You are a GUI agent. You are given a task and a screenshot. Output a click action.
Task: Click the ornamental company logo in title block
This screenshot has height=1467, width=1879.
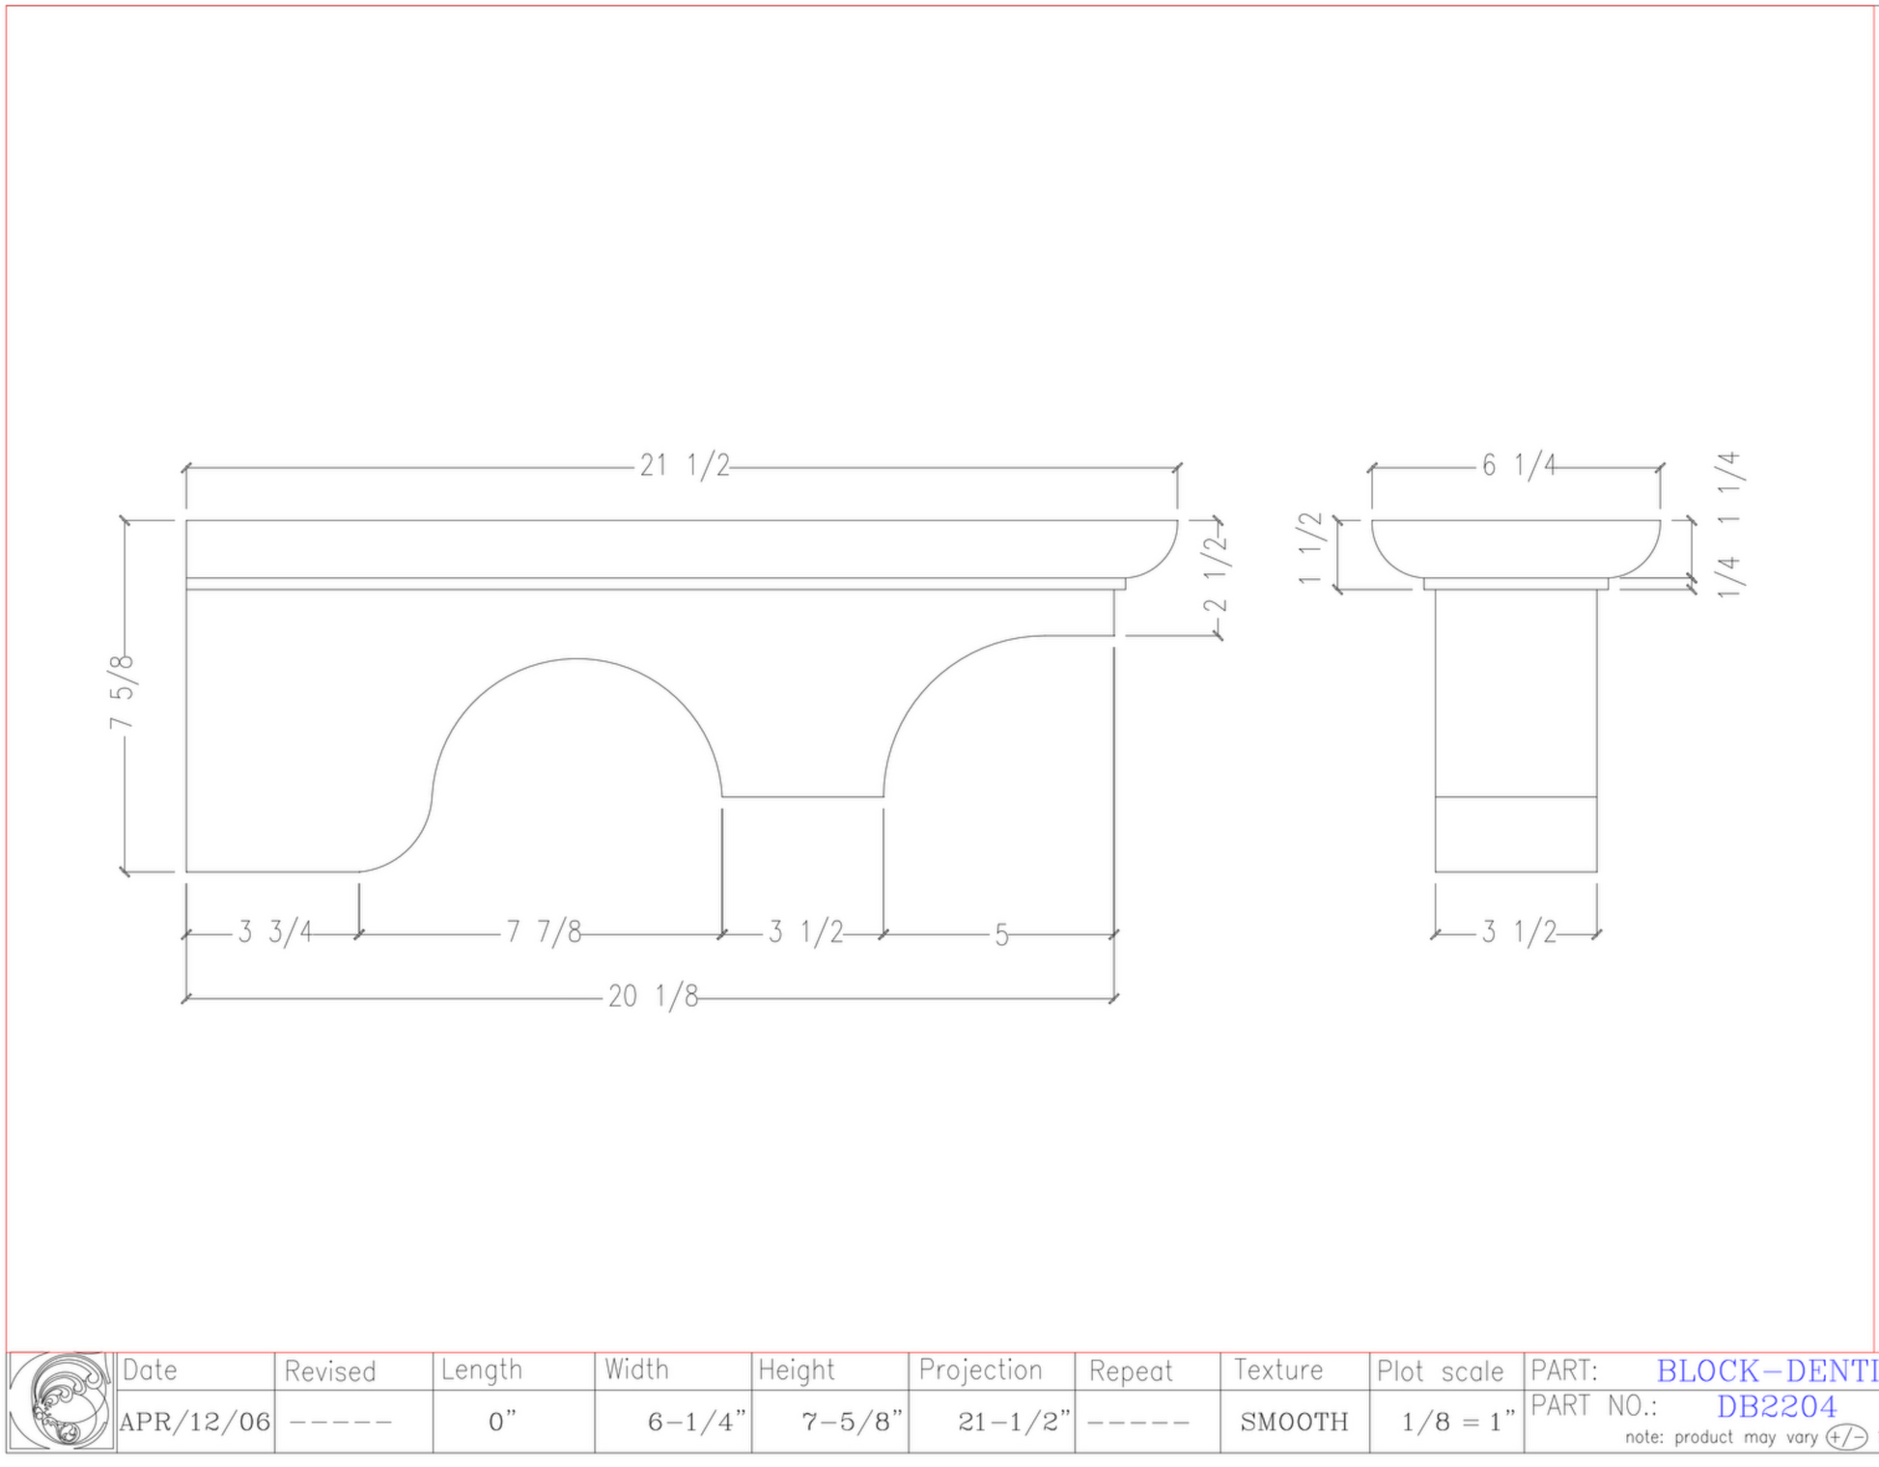(x=61, y=1401)
